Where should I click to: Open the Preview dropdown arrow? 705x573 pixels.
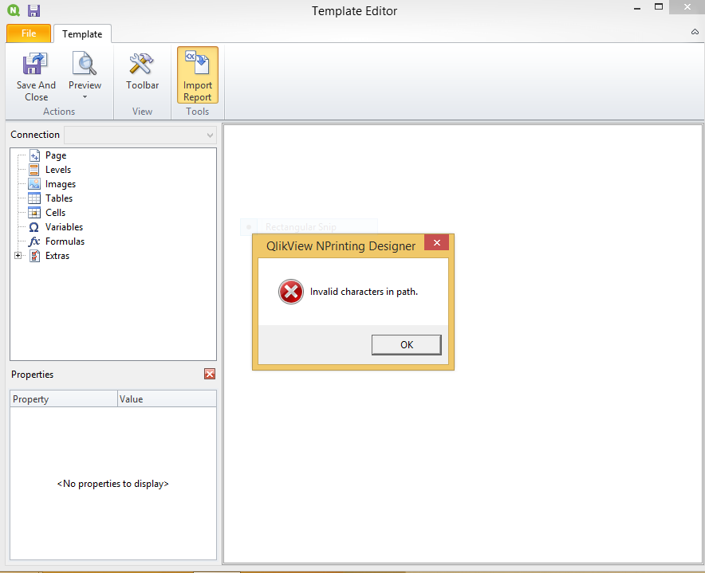pyautogui.click(x=85, y=97)
